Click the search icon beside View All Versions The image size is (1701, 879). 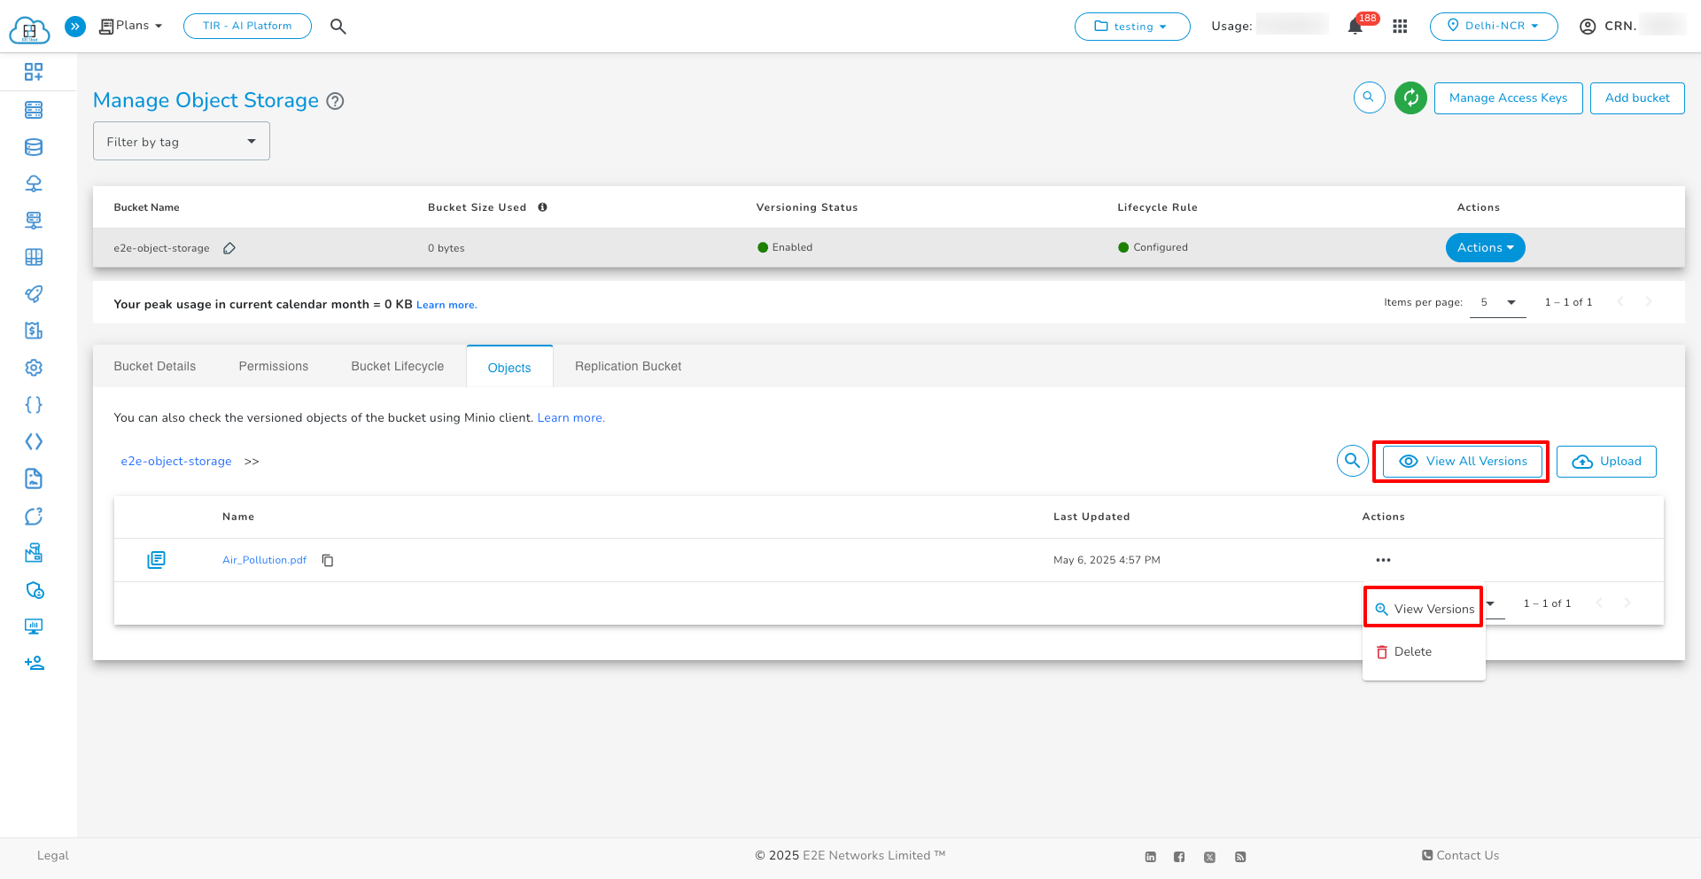point(1352,461)
